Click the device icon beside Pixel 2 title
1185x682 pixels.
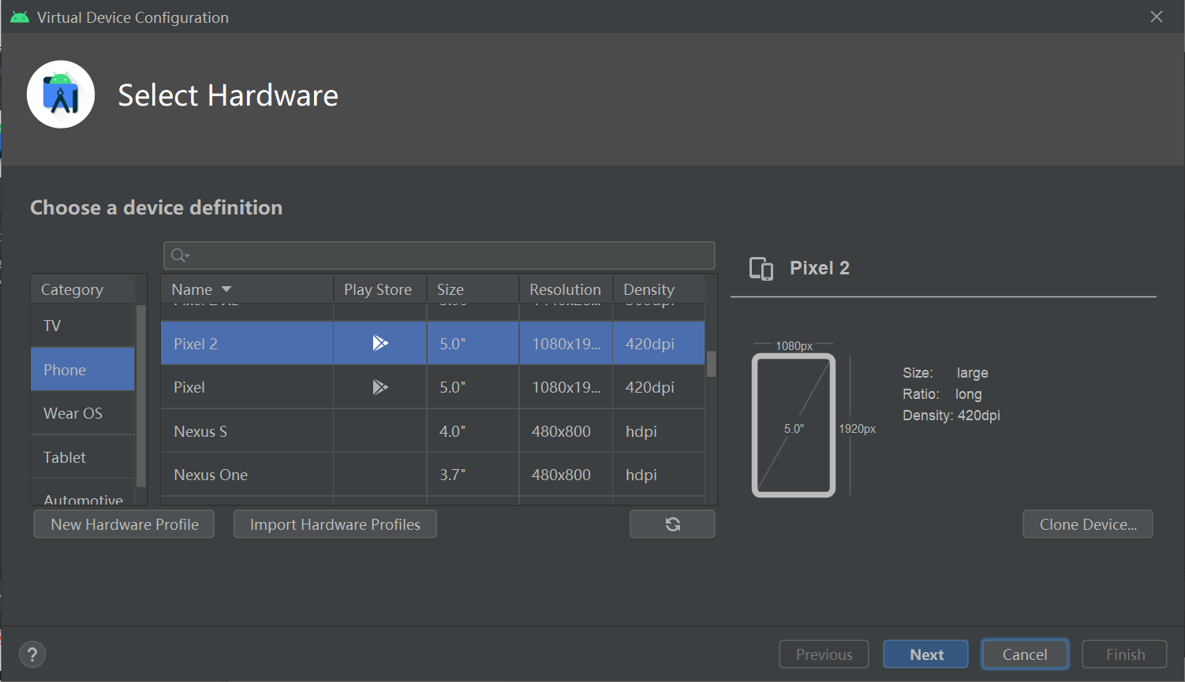[x=761, y=269]
